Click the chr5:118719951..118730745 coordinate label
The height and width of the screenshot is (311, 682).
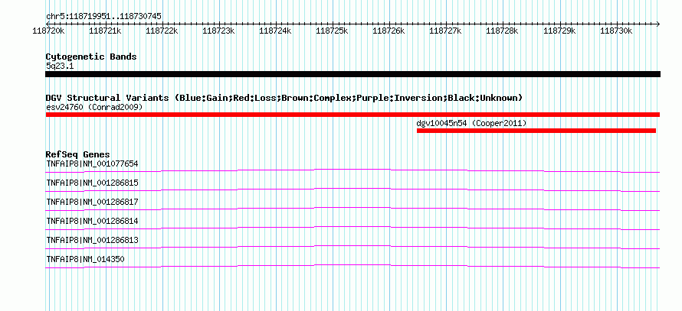[x=103, y=17]
